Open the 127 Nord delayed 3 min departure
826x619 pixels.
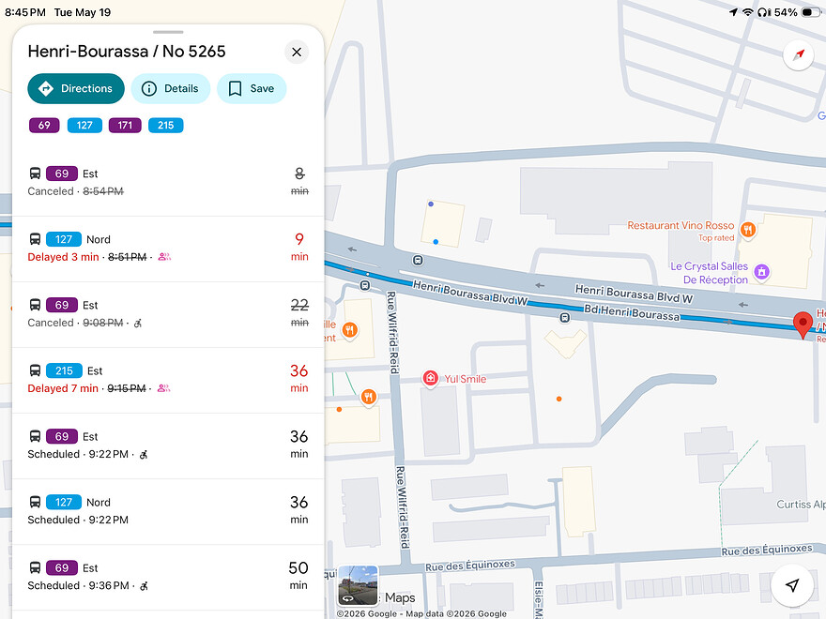tap(168, 249)
